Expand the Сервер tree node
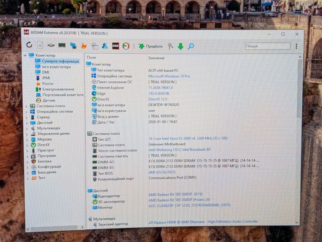Screen dimensions: 322x242 pyautogui.click(x=27, y=117)
